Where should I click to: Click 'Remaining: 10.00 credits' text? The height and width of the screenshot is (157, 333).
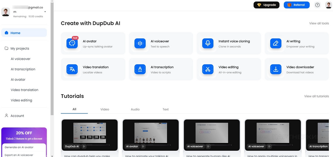28,16
